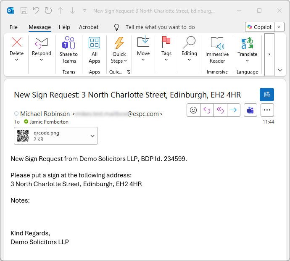Click recipient Jamie Pemberton
Viewport: 290px width, 261px height.
(49, 122)
